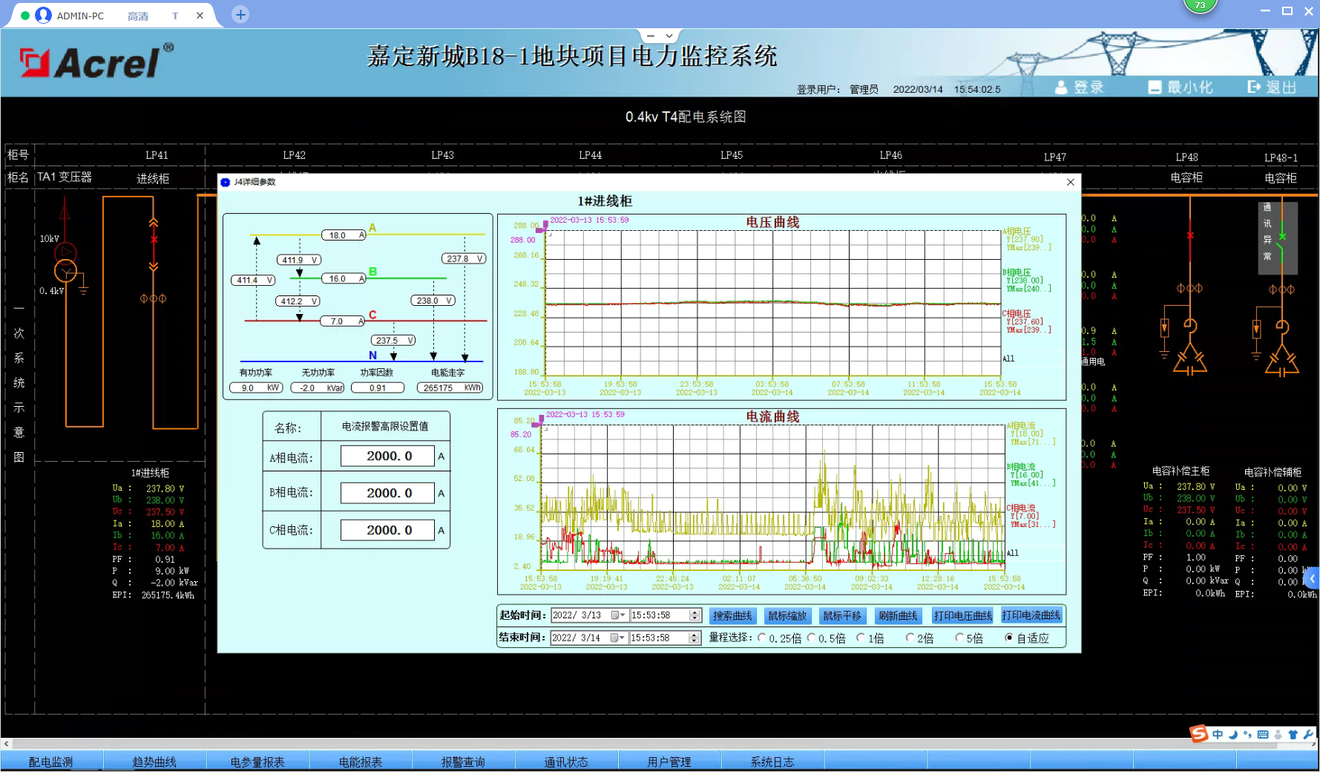
Task: Click the C相电流 alarm limit field
Action: (387, 530)
